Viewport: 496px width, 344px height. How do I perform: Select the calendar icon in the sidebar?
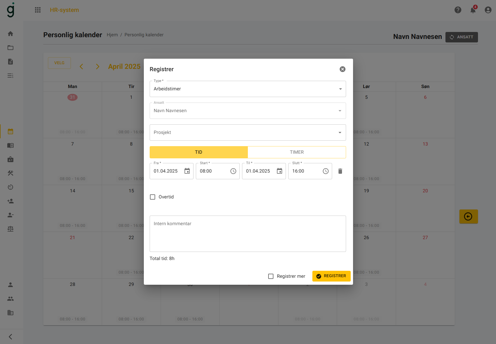point(10,131)
